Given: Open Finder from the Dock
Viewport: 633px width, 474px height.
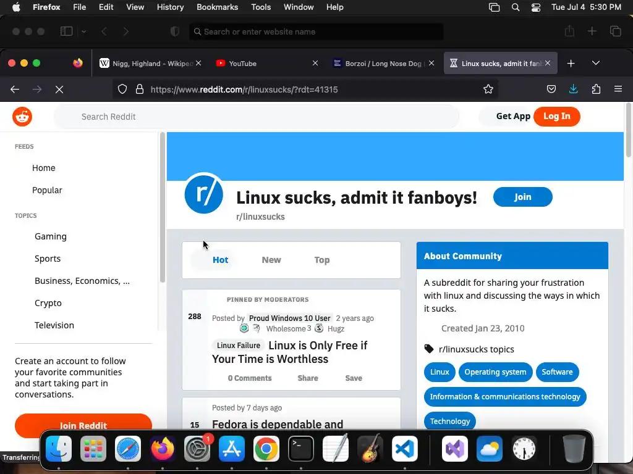Looking at the screenshot, I should pos(59,449).
